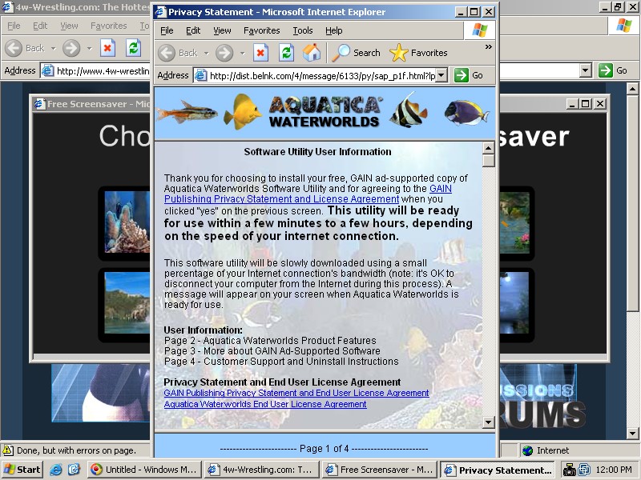Click the Privacy Statement taskbar button

point(497,470)
